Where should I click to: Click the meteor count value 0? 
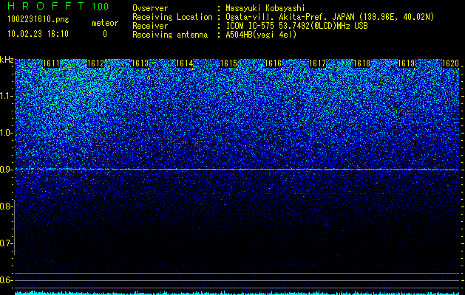click(105, 34)
